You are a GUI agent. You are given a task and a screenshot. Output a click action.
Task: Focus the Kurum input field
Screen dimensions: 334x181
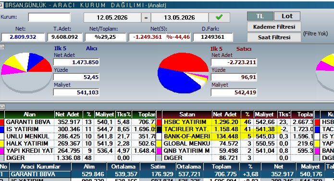[49, 17]
